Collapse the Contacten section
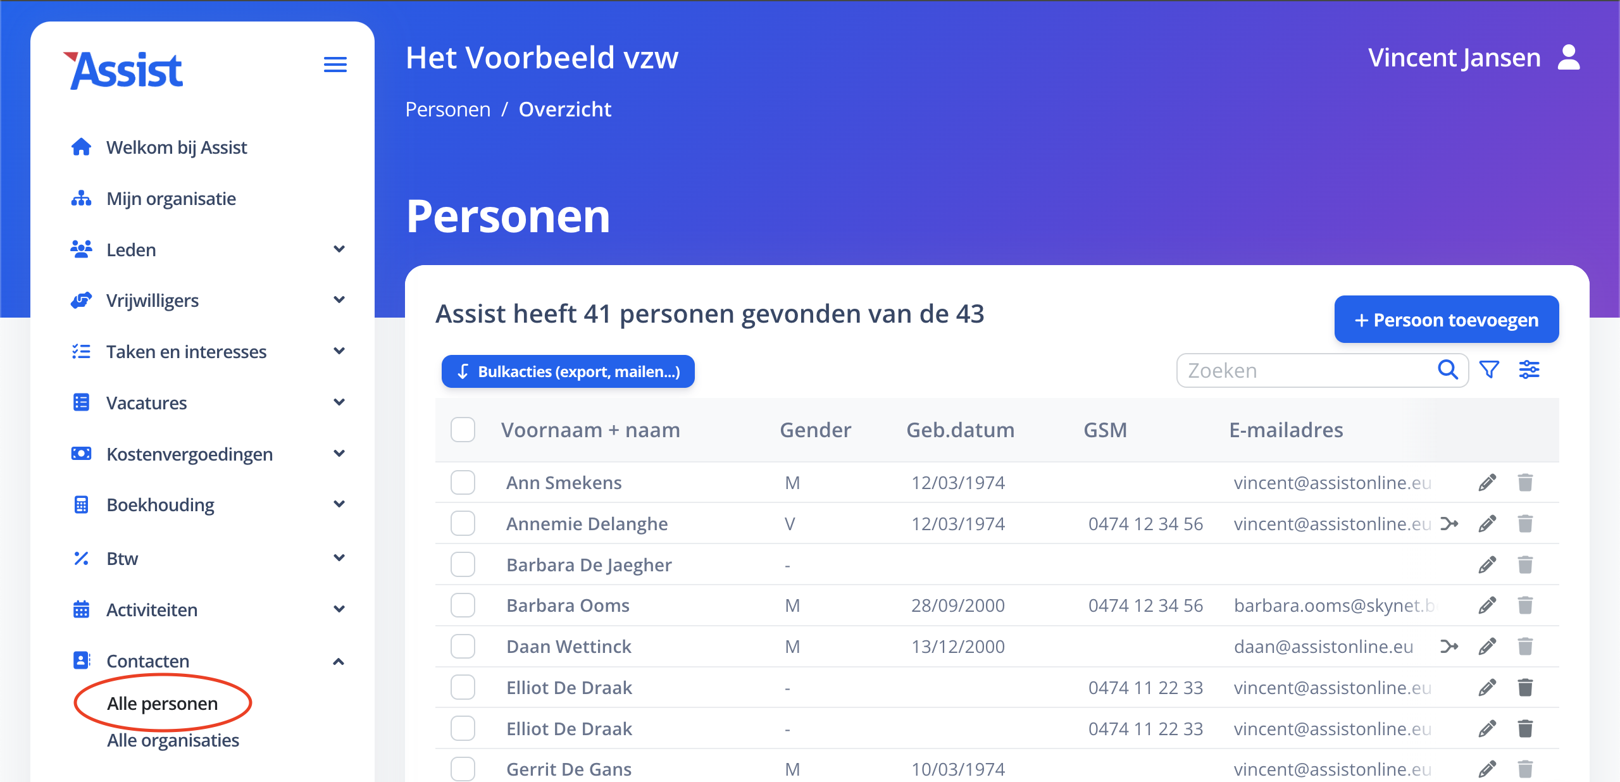This screenshot has width=1620, height=782. click(339, 661)
